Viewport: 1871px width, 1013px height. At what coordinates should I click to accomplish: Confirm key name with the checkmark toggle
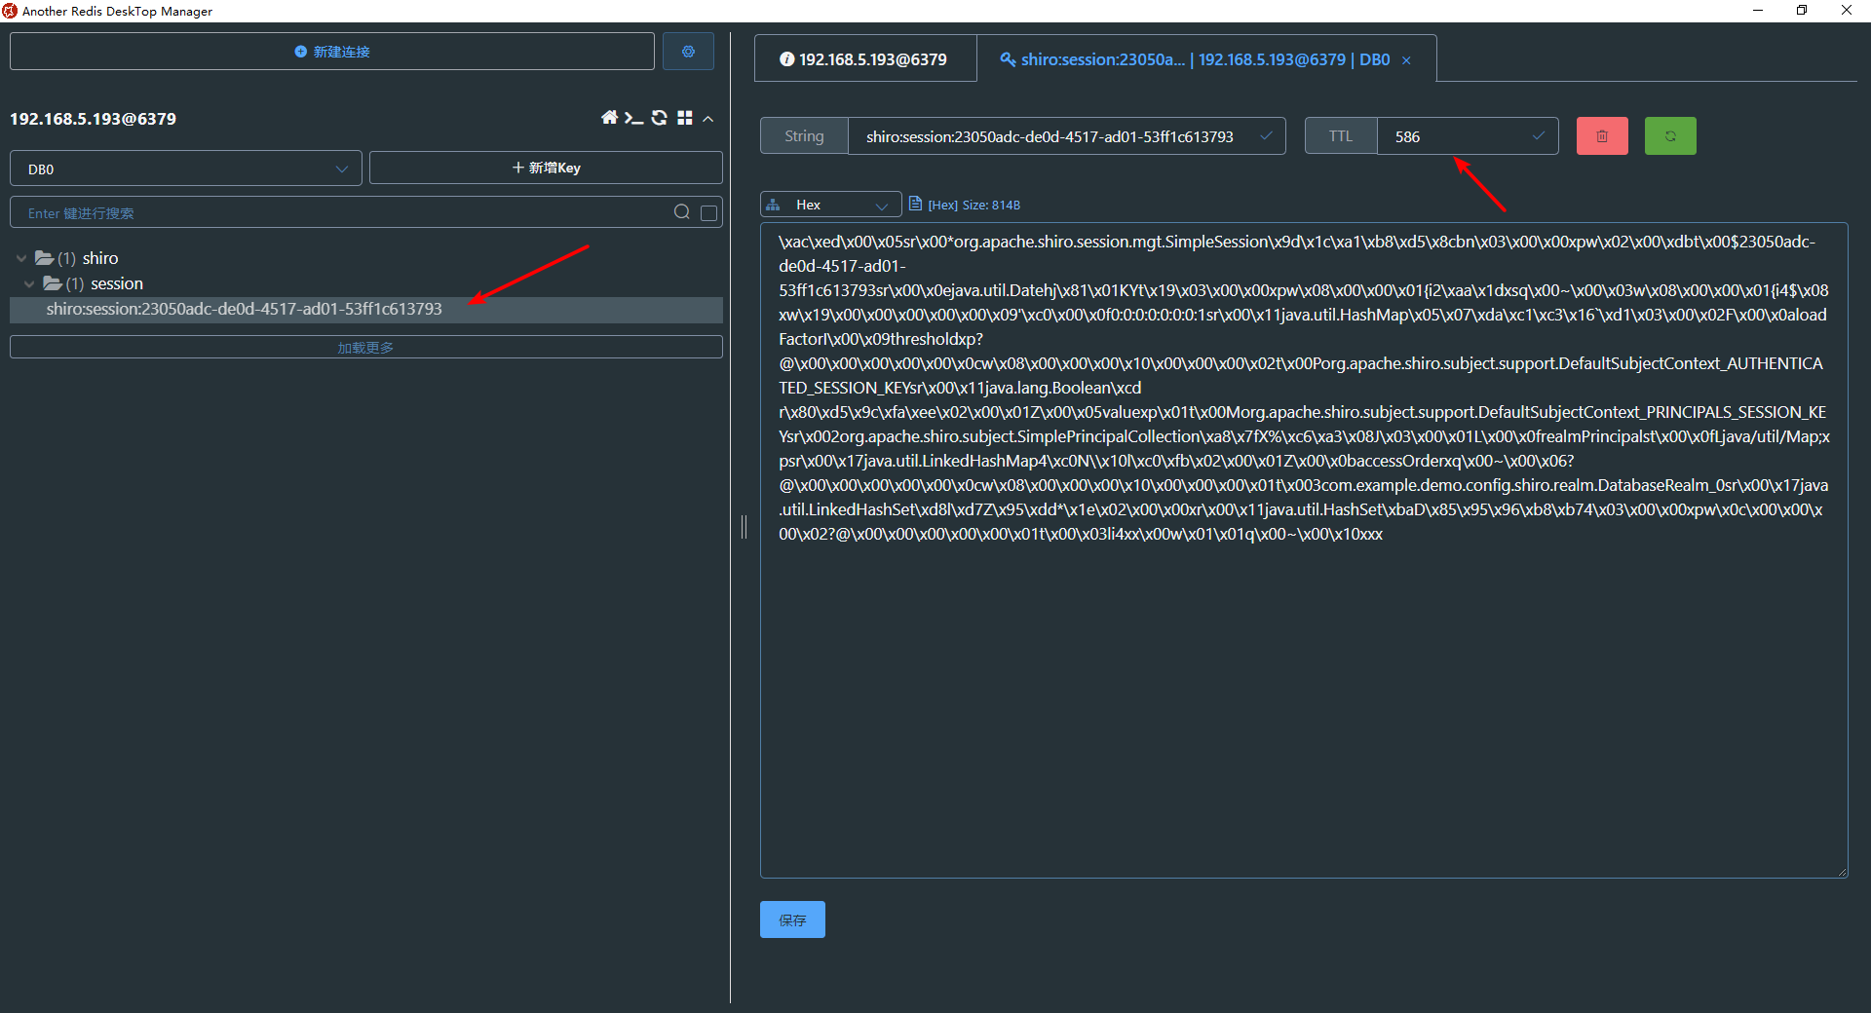point(1267,135)
